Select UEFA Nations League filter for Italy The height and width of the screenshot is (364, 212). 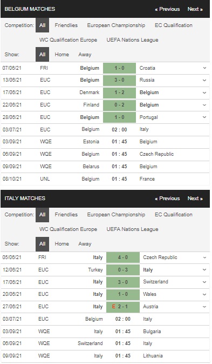click(x=132, y=229)
